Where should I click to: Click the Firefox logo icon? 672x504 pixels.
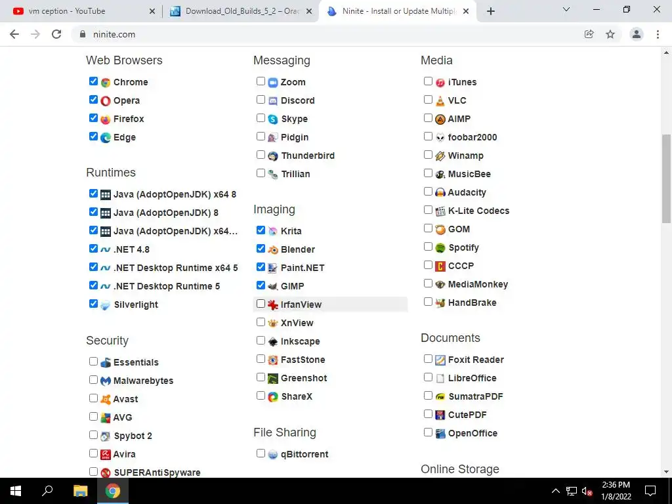(106, 119)
